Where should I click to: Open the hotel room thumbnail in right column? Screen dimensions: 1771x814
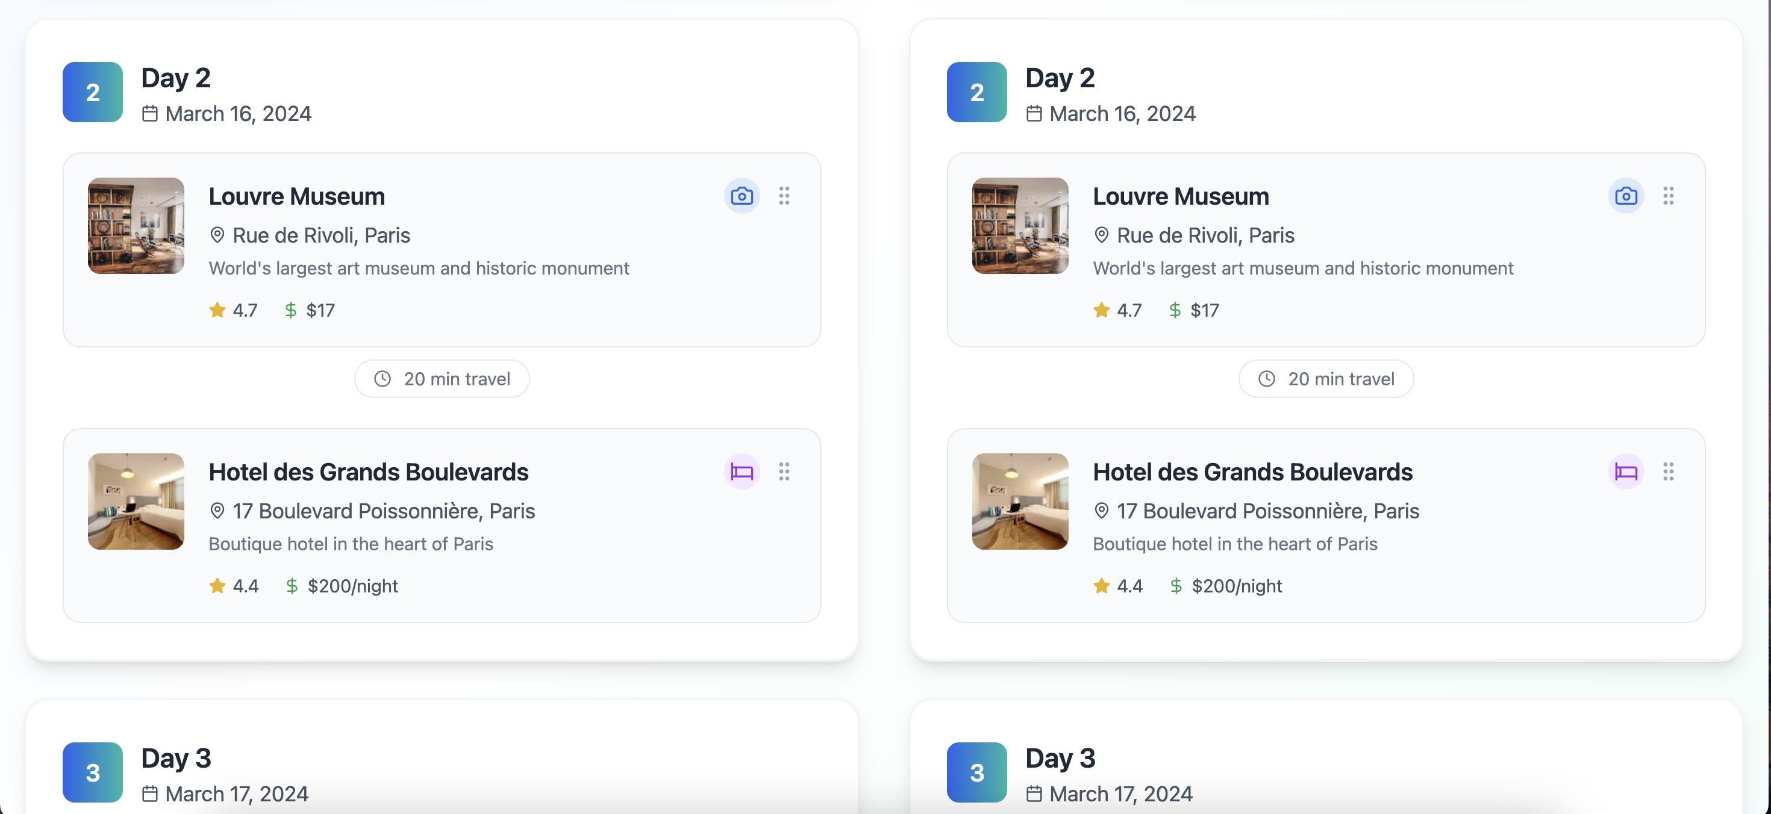tap(1020, 502)
